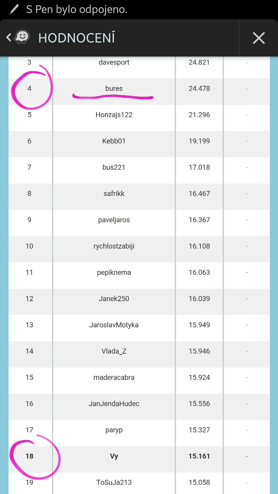Tap user rychlostzabiji
Screen dimensions: 278x494
(x=114, y=246)
